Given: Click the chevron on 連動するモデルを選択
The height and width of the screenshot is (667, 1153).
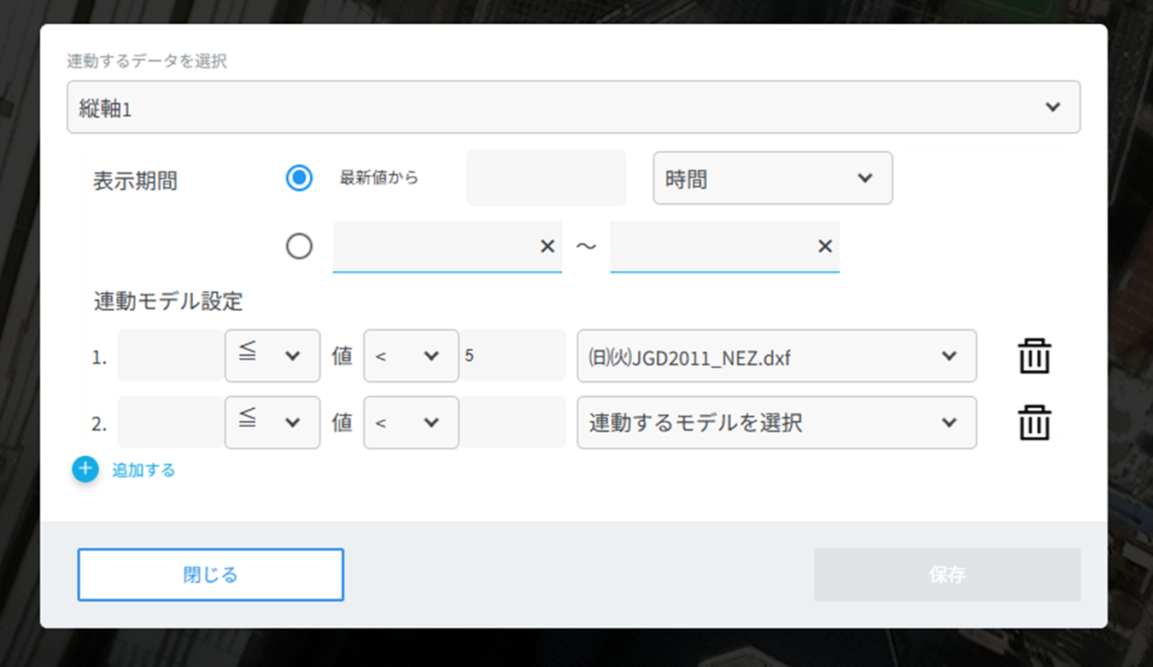Looking at the screenshot, I should (x=948, y=422).
